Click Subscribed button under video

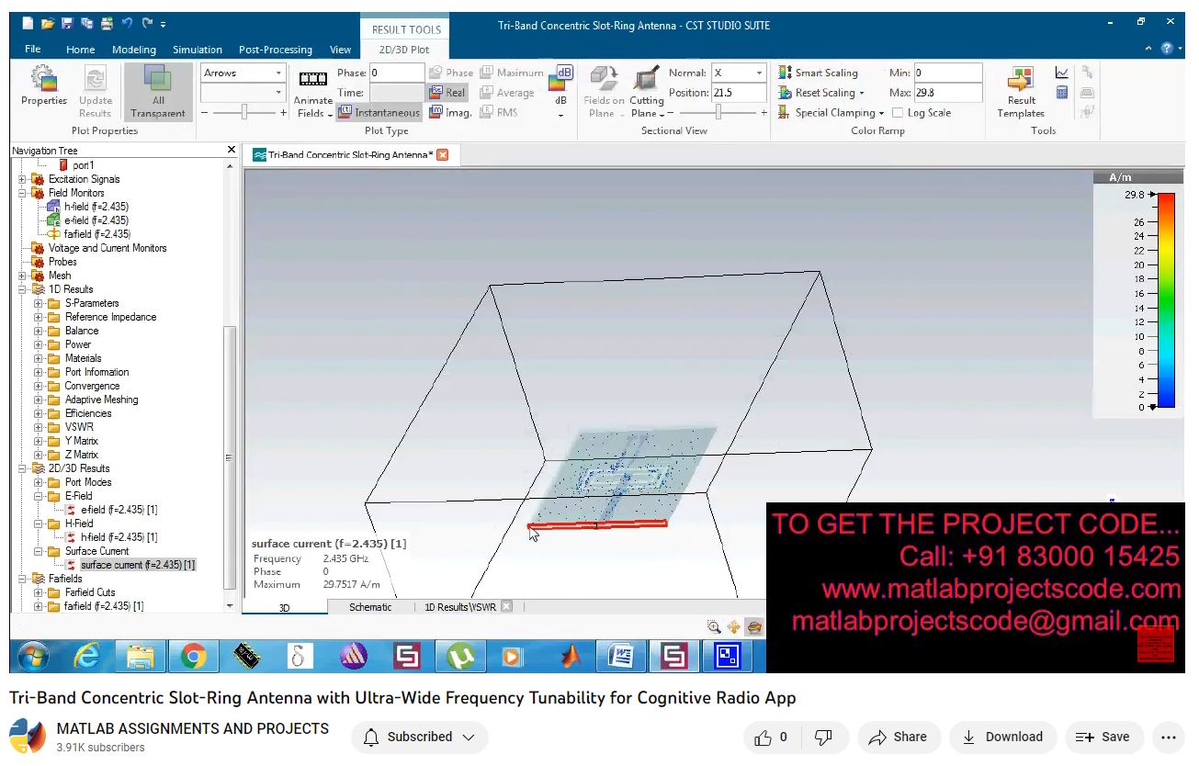tap(419, 737)
